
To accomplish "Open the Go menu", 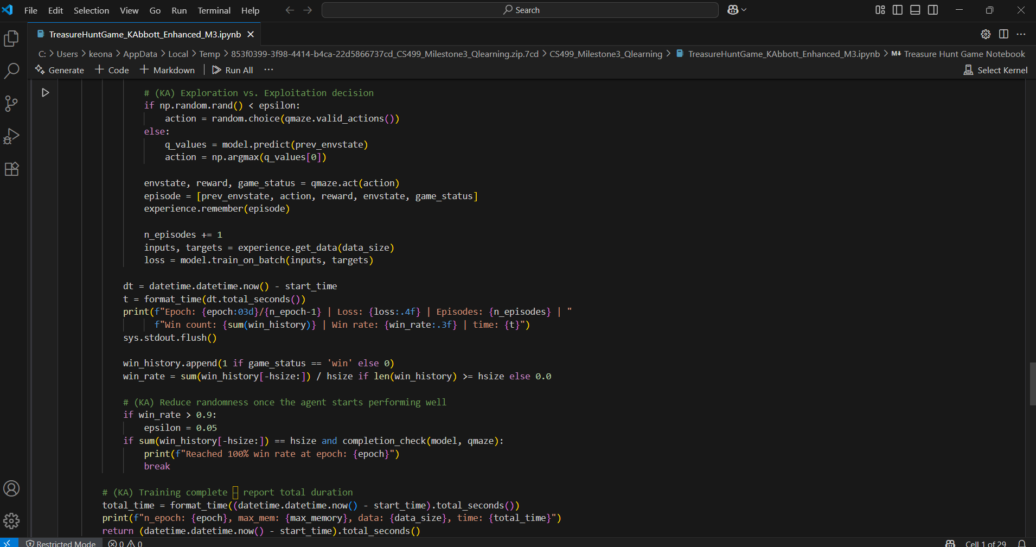I will click(155, 10).
